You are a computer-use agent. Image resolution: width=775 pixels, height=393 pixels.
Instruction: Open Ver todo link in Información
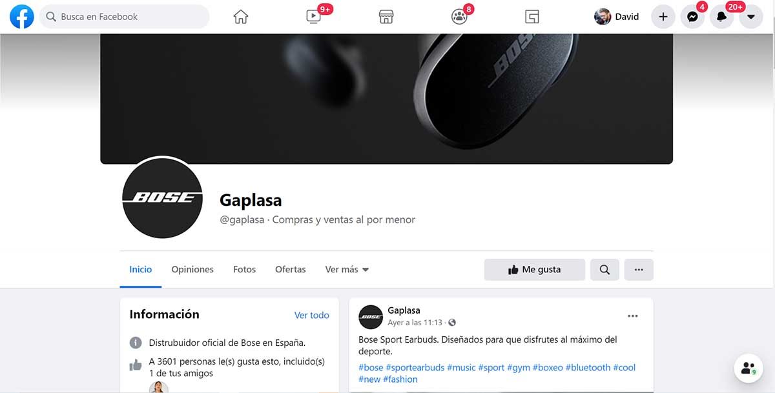tap(312, 316)
